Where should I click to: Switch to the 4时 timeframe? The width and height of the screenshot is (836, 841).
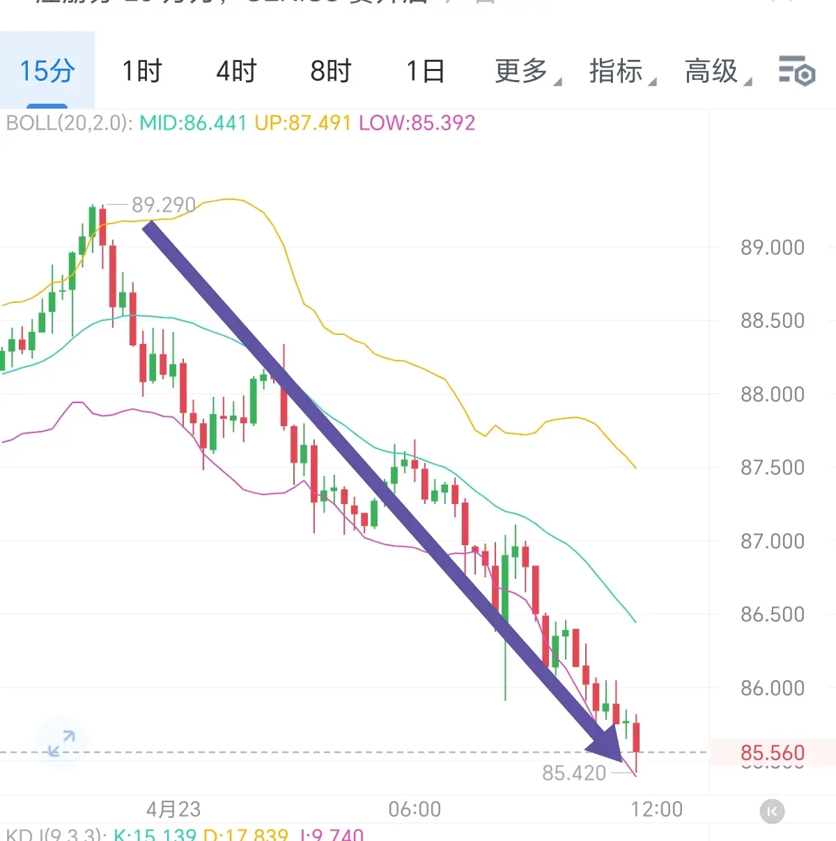pyautogui.click(x=236, y=71)
